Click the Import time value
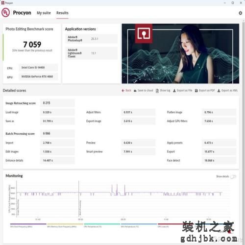The image size is (245, 245). click(57, 143)
